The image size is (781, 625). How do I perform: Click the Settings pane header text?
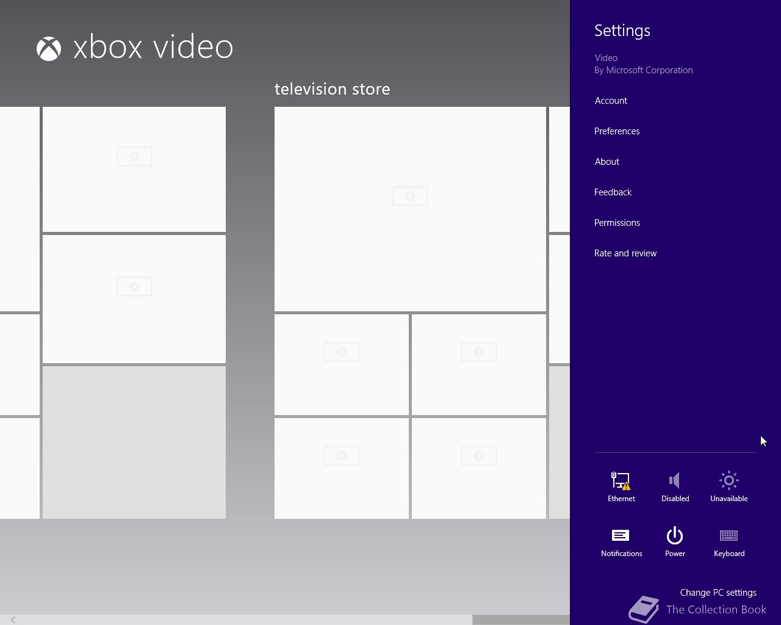[622, 31]
